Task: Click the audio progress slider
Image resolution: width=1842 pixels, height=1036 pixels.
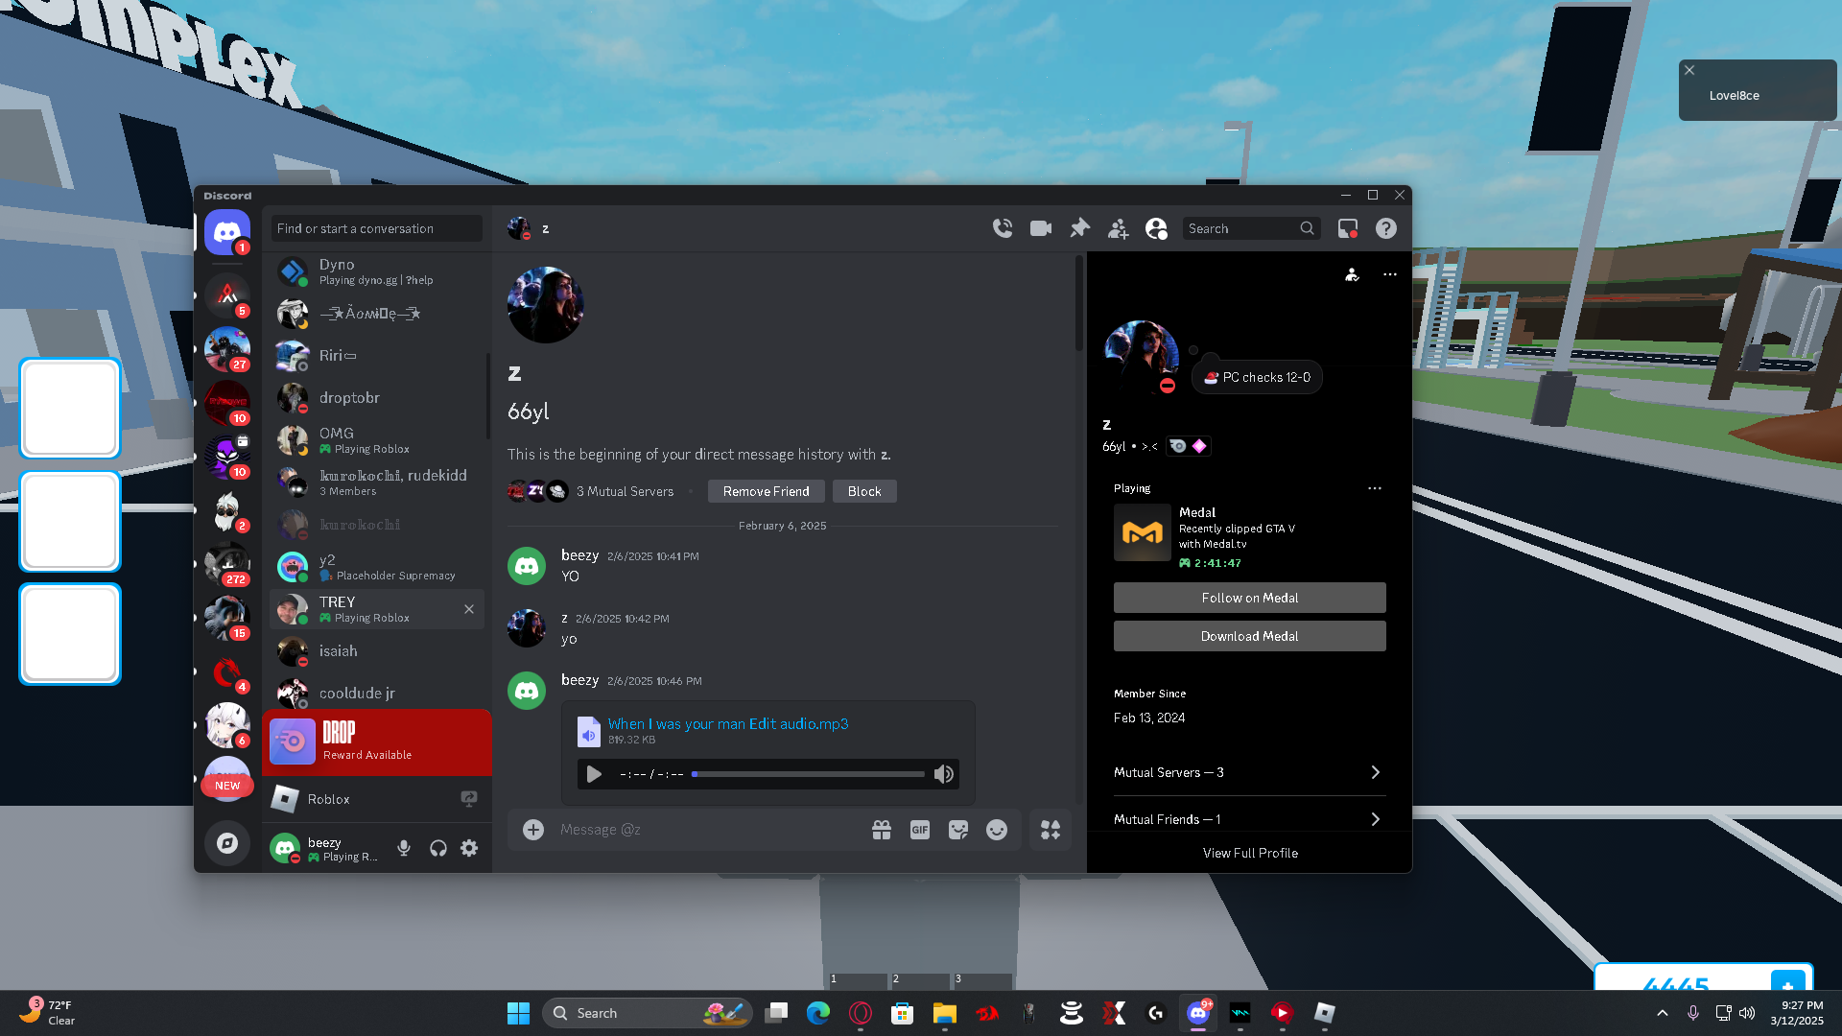Action: pyautogui.click(x=808, y=774)
